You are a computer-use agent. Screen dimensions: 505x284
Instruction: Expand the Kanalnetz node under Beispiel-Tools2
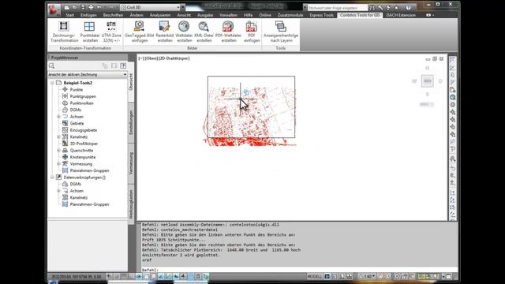pyautogui.click(x=58, y=136)
